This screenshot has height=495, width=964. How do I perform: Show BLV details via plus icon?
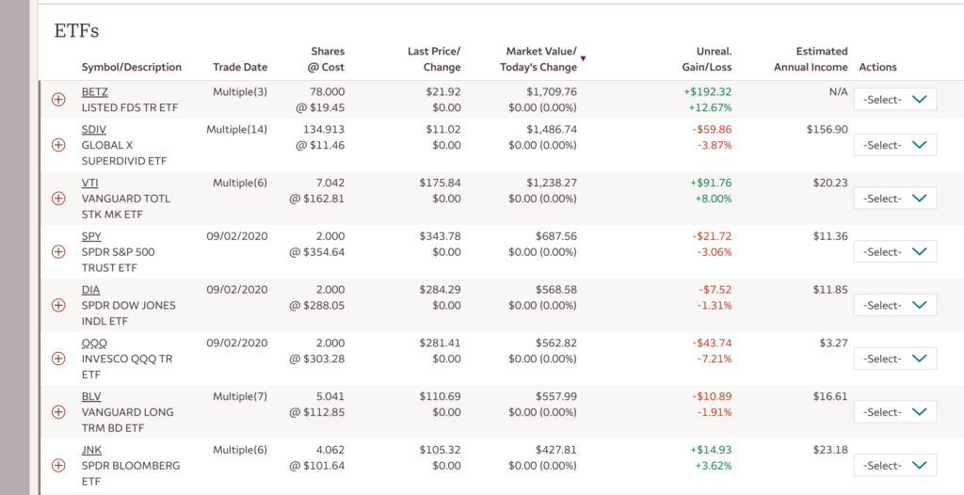(x=58, y=412)
